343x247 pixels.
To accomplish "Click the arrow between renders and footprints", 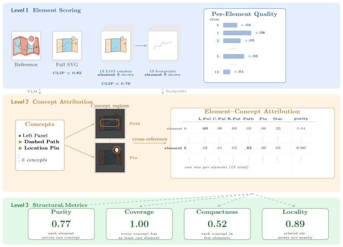I will pyautogui.click(x=141, y=46).
